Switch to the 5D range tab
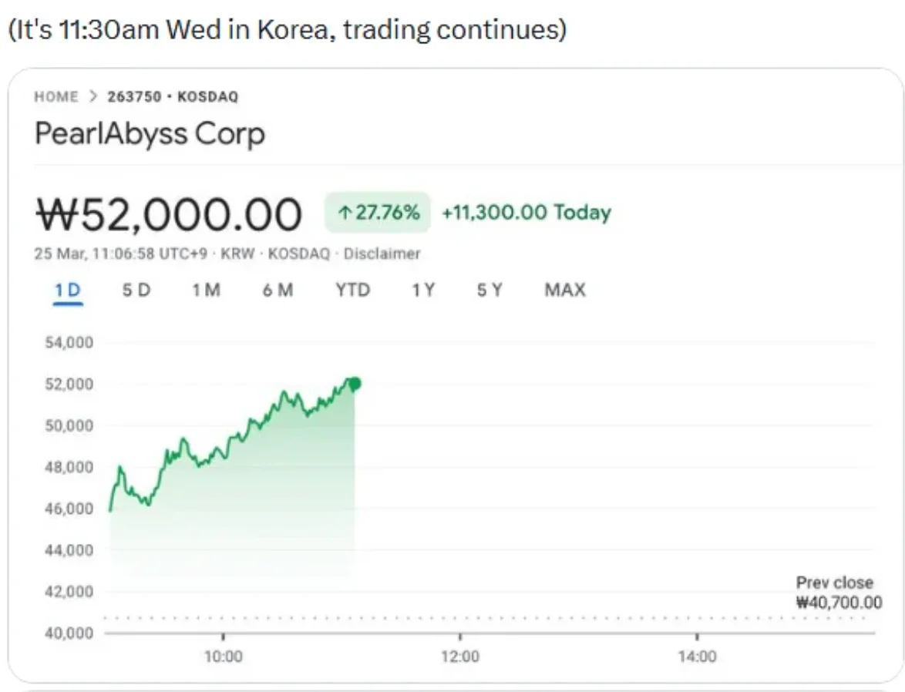Viewport: 905px width, 692px height. (136, 291)
